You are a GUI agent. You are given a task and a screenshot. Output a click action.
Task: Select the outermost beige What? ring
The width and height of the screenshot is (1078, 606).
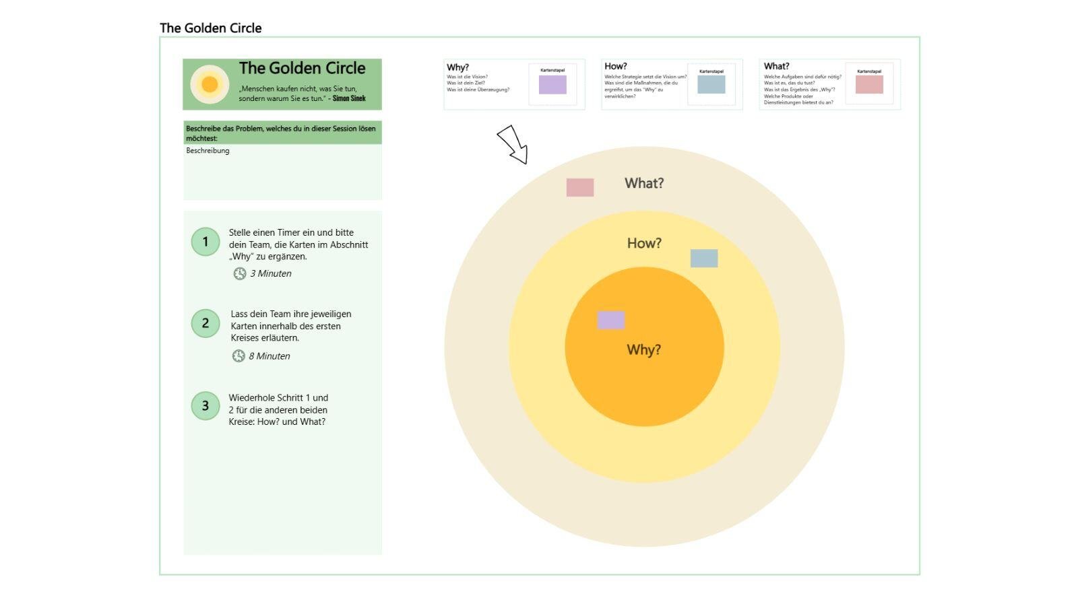645,182
